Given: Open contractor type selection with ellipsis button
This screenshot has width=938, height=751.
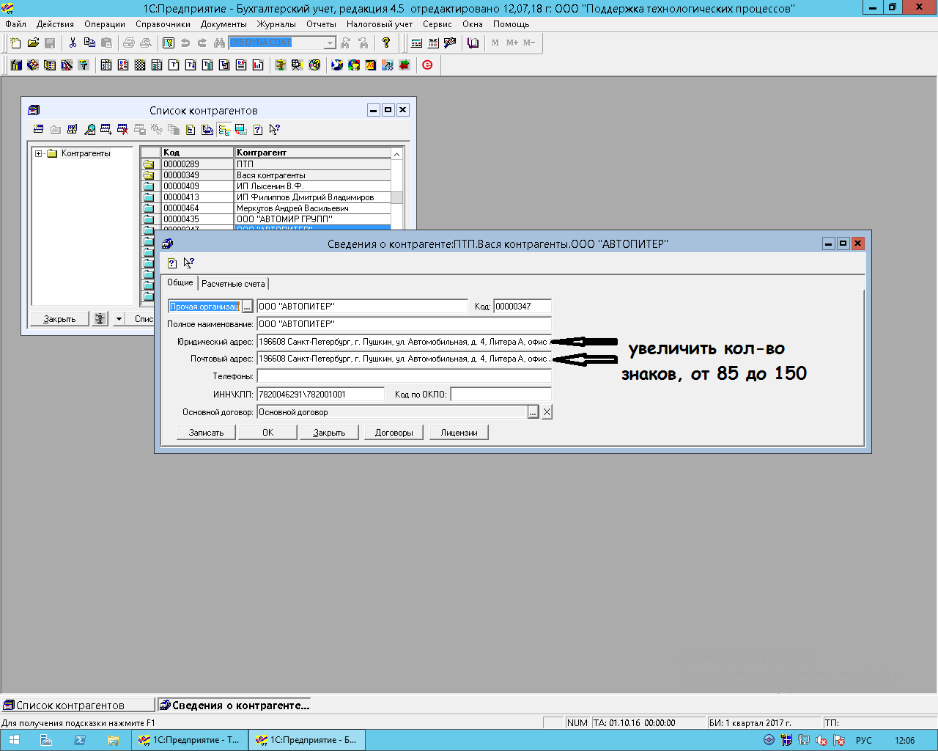Looking at the screenshot, I should tap(248, 307).
